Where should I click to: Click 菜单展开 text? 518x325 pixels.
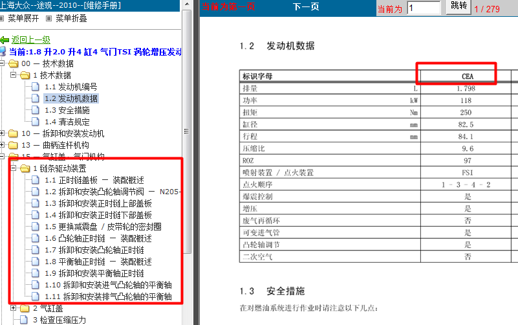point(23,19)
